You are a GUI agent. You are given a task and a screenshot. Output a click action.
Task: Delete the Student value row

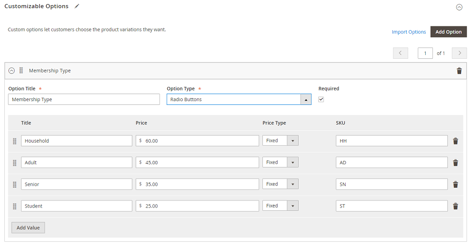tap(455, 206)
